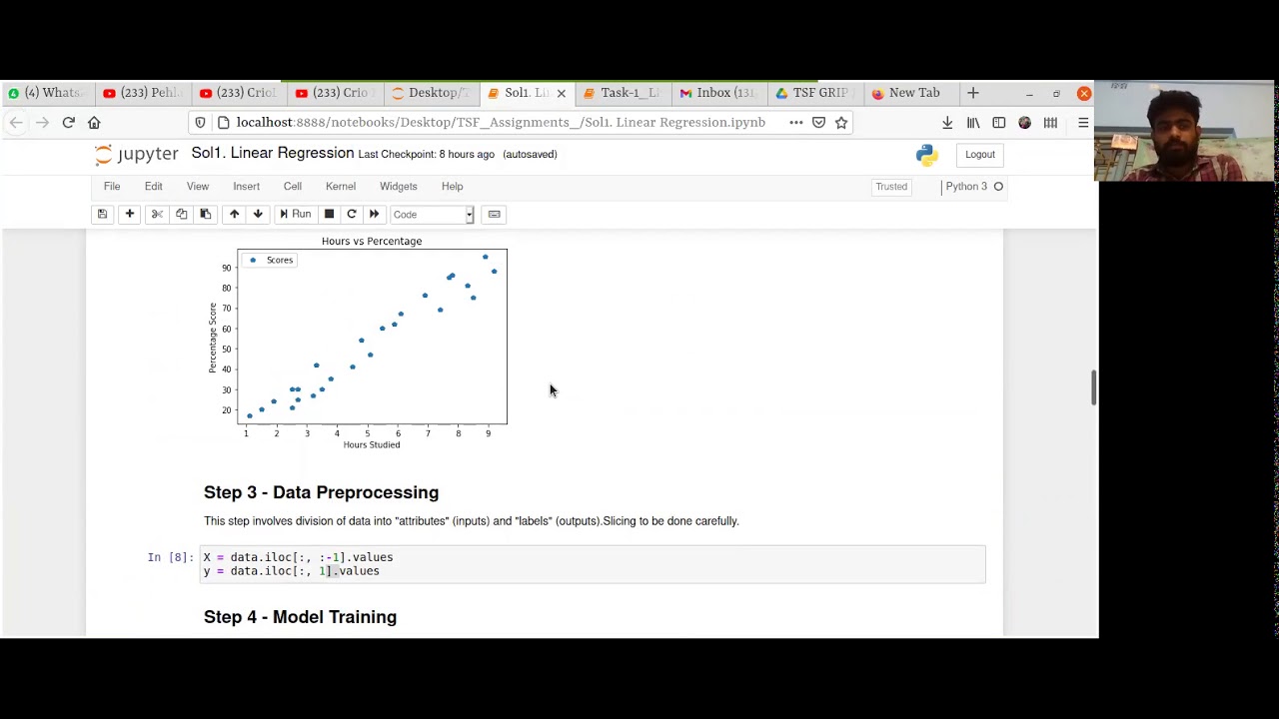The width and height of the screenshot is (1279, 719).
Task: Open the command palette keyboard icon
Action: (x=494, y=214)
